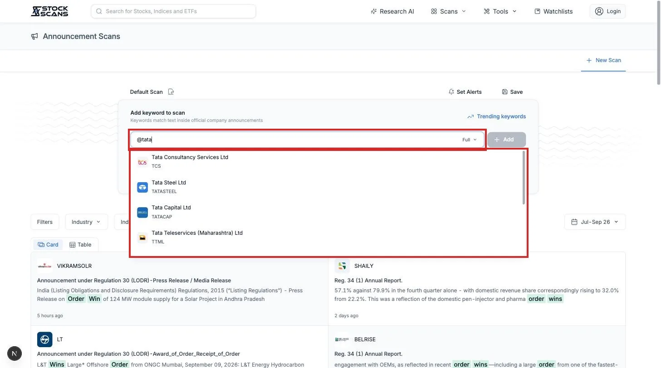Click the Search for Stocks, Indices and ETFs field

(173, 11)
